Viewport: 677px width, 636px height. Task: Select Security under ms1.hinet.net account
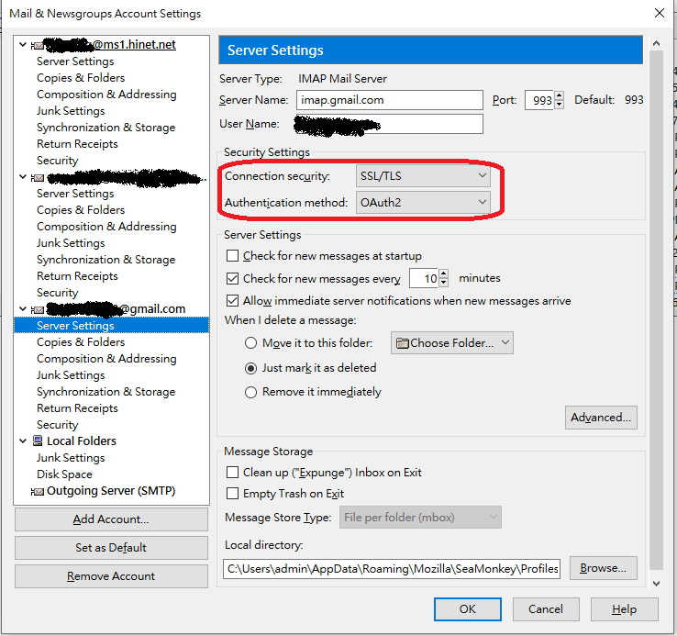(x=58, y=161)
